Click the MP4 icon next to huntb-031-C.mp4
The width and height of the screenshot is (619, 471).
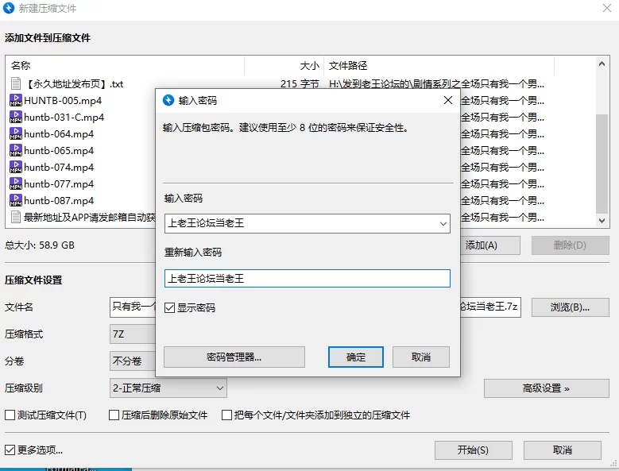point(16,117)
